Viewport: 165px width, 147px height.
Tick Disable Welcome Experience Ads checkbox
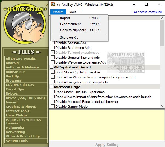click(53, 62)
